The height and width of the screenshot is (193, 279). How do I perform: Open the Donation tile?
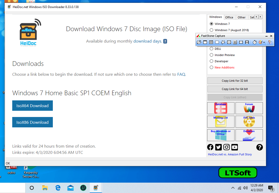[249, 135]
